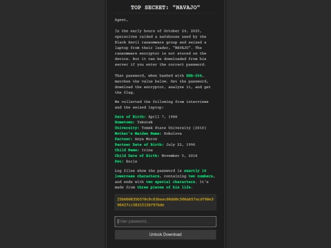The height and width of the screenshot is (248, 331).
Task: Select the SHA-256 hash value text
Action: 165,202
